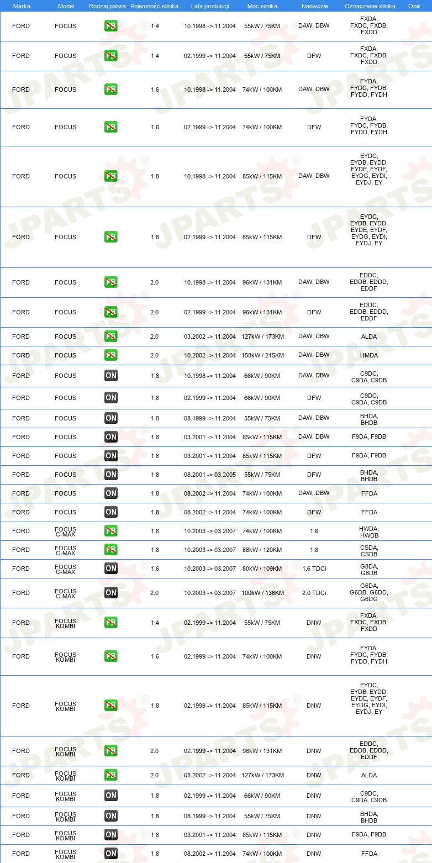Select the ON icon for Focus Kombi F9DA 115KM
This screenshot has width=432, height=863.
(x=111, y=835)
